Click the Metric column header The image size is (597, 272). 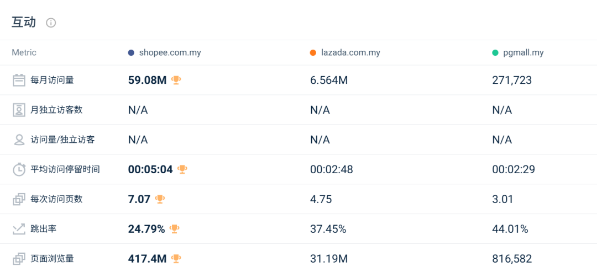coord(24,53)
